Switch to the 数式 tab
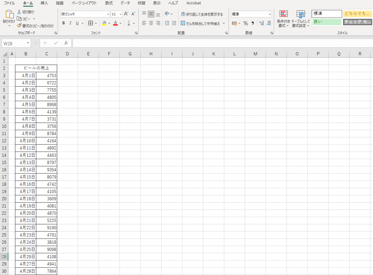 [109, 3]
